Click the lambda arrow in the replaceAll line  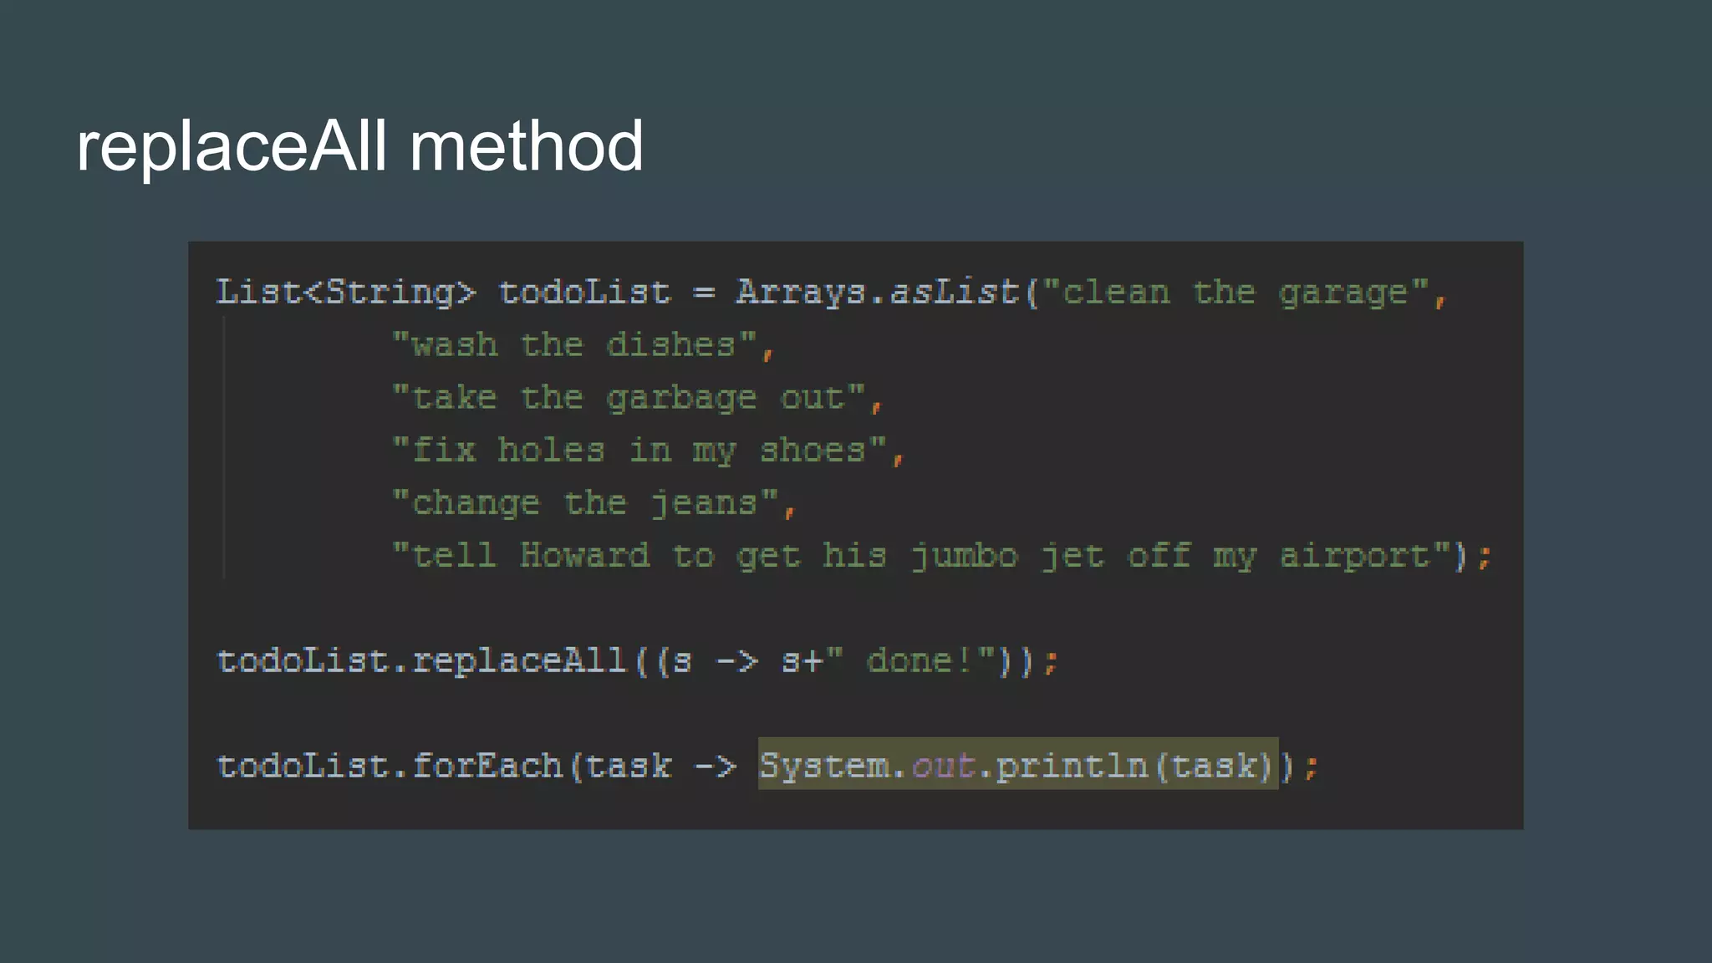tap(736, 661)
